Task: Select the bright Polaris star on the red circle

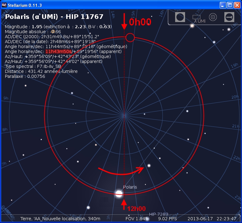Action: (x=119, y=194)
